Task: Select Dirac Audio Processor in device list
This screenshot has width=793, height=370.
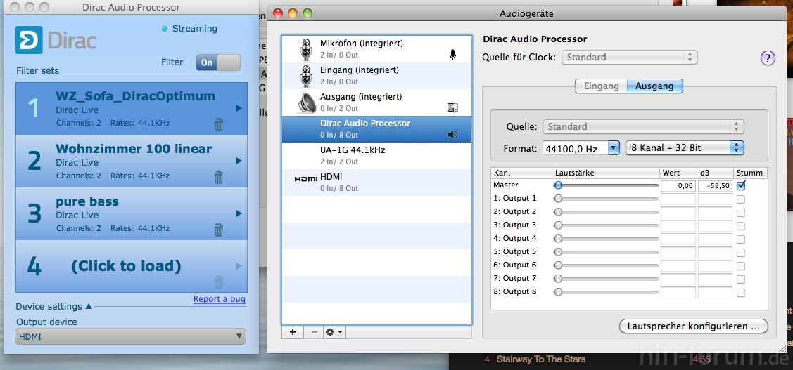Action: (x=376, y=129)
